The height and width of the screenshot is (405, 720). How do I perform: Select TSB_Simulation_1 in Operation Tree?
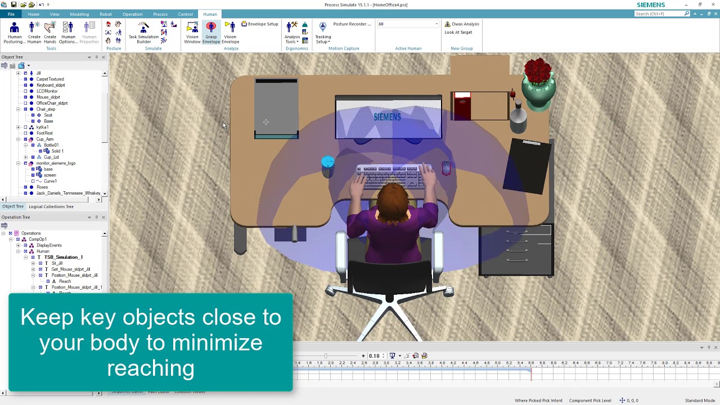coord(64,257)
